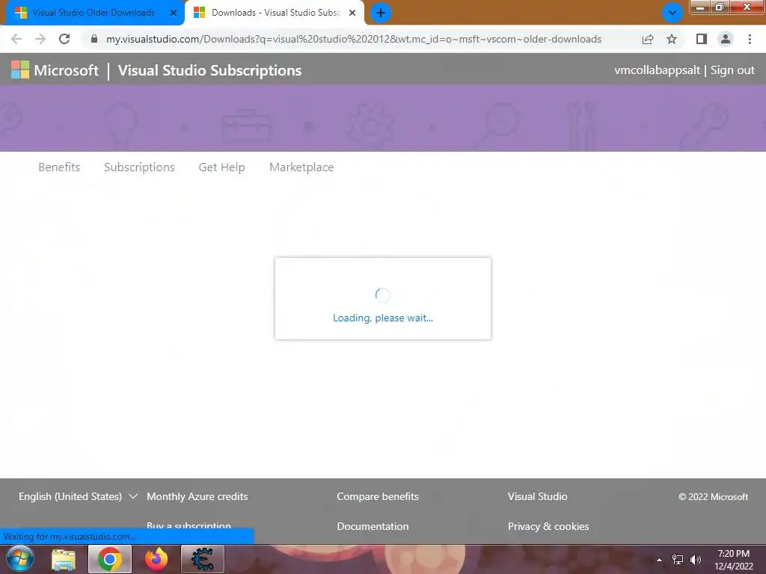Click Visual Studio footer link
766x574 pixels.
[537, 496]
